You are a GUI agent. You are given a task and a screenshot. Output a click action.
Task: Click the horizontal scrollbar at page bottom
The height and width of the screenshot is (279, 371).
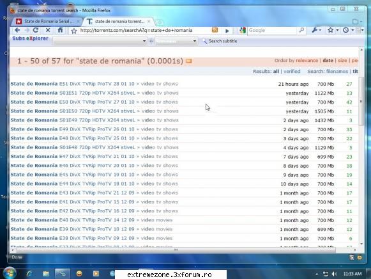[176, 250]
